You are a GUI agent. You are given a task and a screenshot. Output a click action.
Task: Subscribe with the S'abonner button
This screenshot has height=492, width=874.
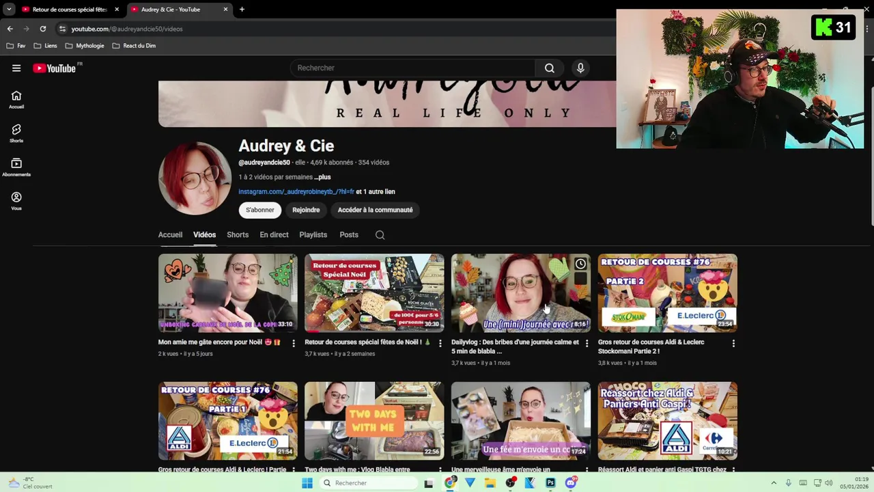click(x=260, y=210)
